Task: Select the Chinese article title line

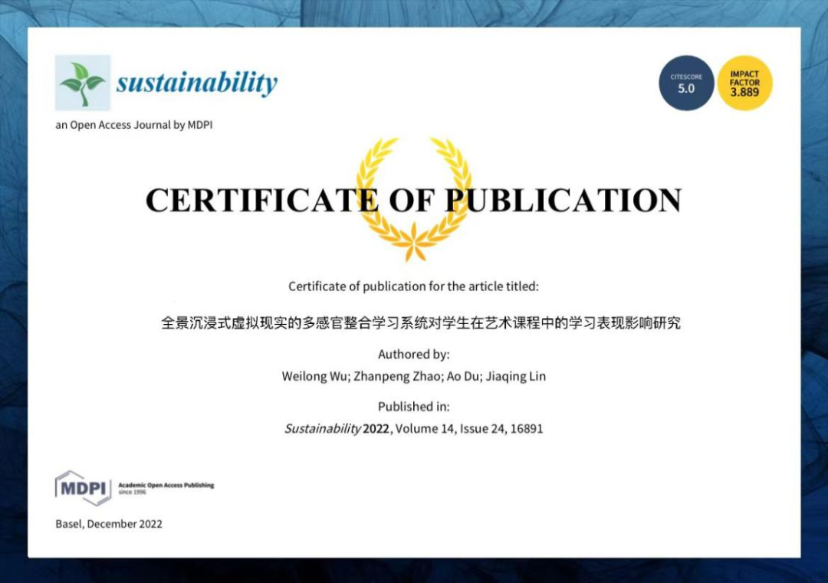Action: pyautogui.click(x=420, y=323)
